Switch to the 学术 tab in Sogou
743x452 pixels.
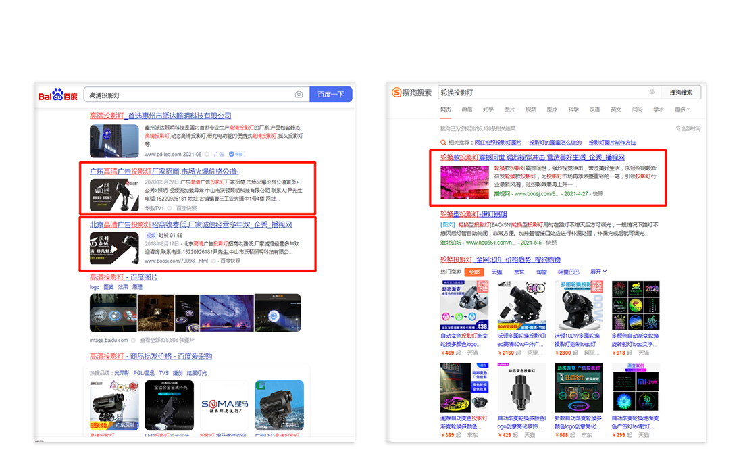tap(659, 110)
